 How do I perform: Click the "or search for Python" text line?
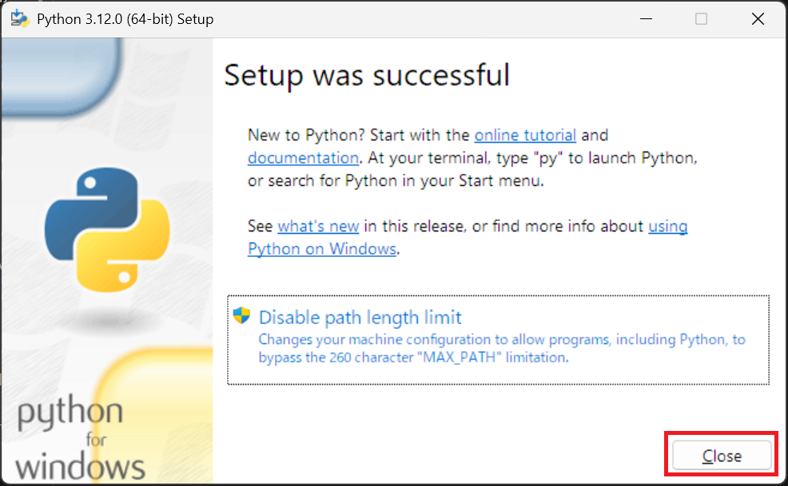tap(396, 180)
